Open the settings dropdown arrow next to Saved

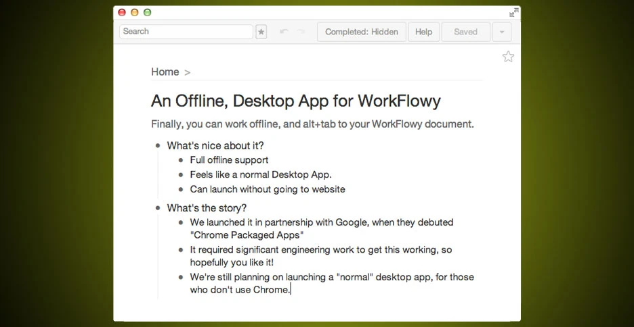coord(502,32)
